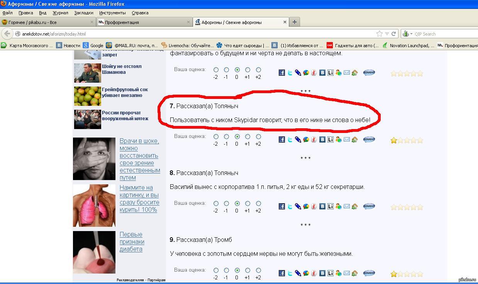Share aphorism 7 via the Facebook icon
Viewport: 478px width, 284px height.
point(282,139)
